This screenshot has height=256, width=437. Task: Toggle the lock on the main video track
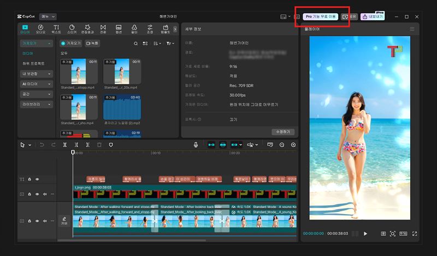[29, 221]
